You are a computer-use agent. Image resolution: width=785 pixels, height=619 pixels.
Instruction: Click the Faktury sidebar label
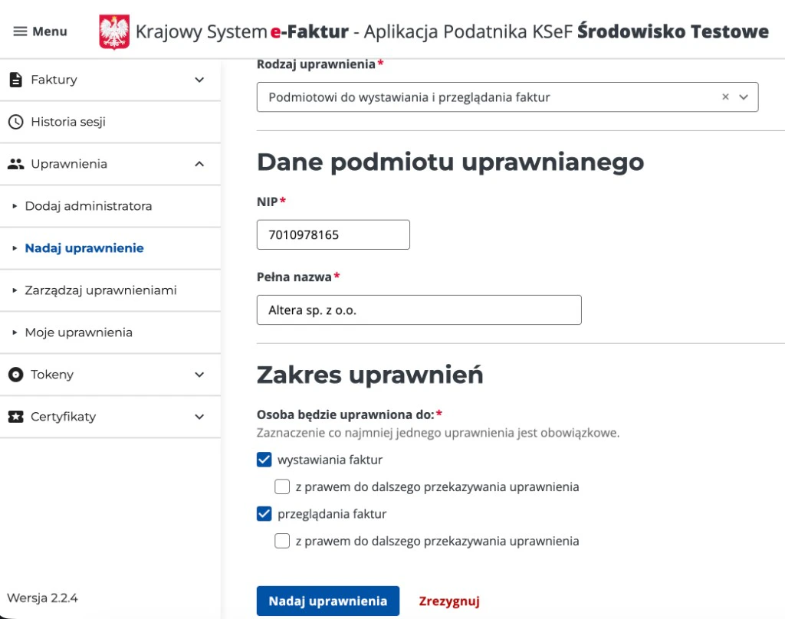tap(54, 80)
